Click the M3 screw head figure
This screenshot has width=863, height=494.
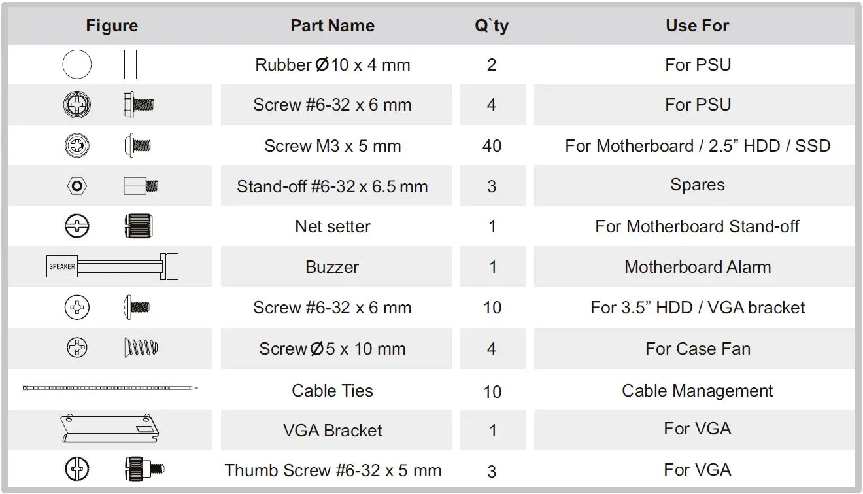coord(77,145)
